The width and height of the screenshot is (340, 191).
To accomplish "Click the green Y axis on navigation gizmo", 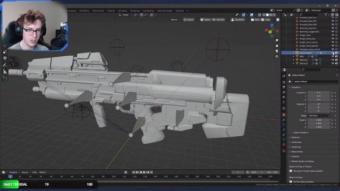I will click(270, 32).
